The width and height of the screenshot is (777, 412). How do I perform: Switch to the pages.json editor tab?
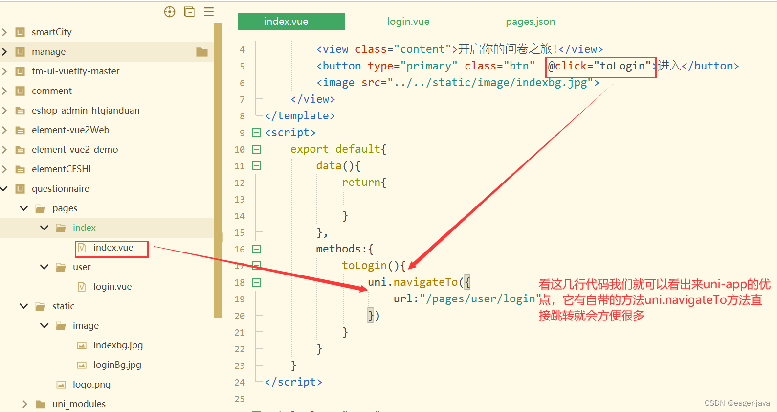click(531, 22)
